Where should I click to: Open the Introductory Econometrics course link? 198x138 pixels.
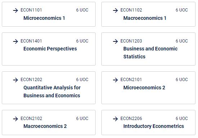tap(154, 126)
